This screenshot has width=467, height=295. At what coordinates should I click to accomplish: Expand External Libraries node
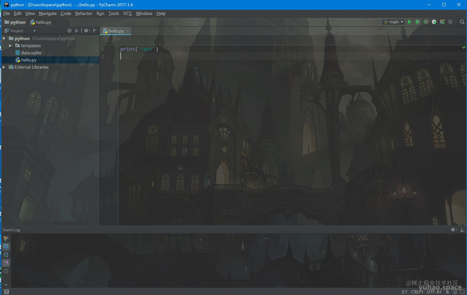coord(4,67)
